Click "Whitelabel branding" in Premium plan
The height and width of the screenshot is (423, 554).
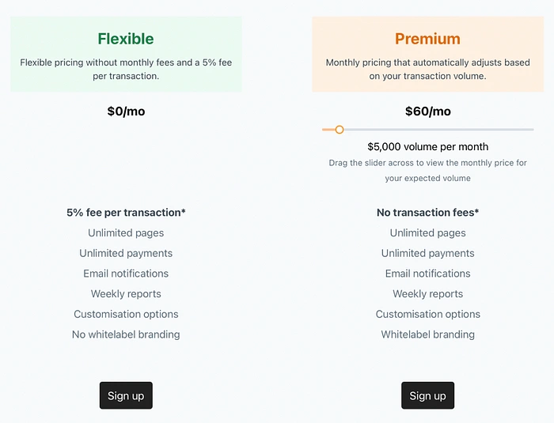point(427,334)
